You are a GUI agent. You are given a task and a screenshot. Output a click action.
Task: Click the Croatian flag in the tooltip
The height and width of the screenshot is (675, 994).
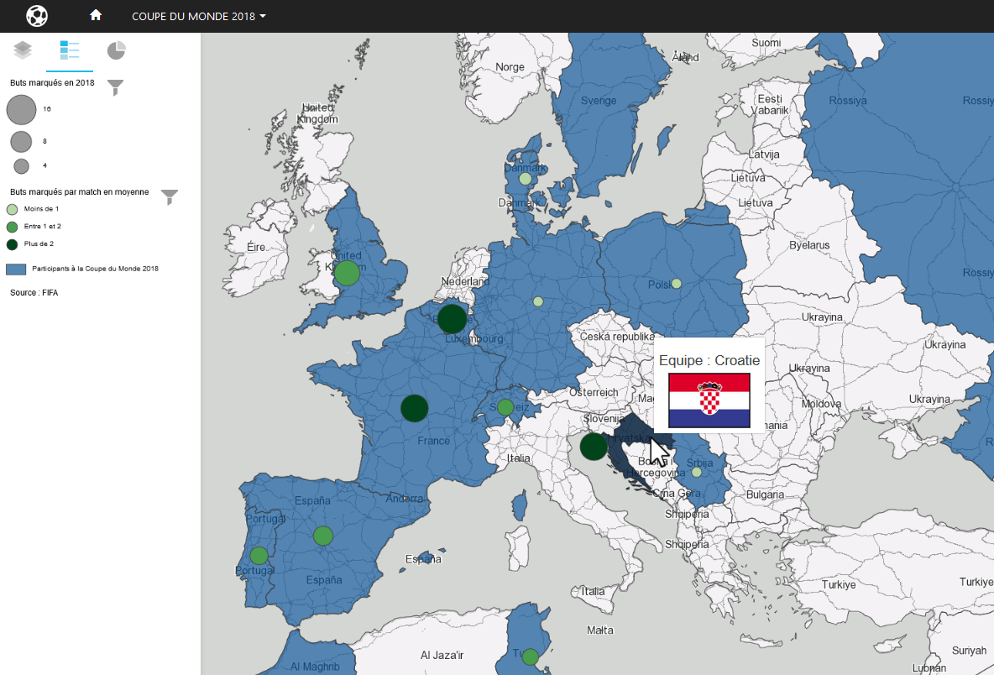point(709,400)
